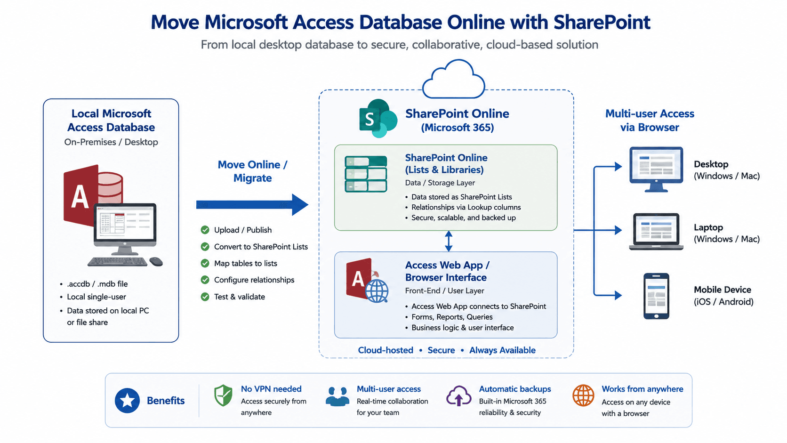Viewport: 787px width, 443px height.
Task: Click the Desktop (Windows / Mac) label
Action: [x=727, y=170]
